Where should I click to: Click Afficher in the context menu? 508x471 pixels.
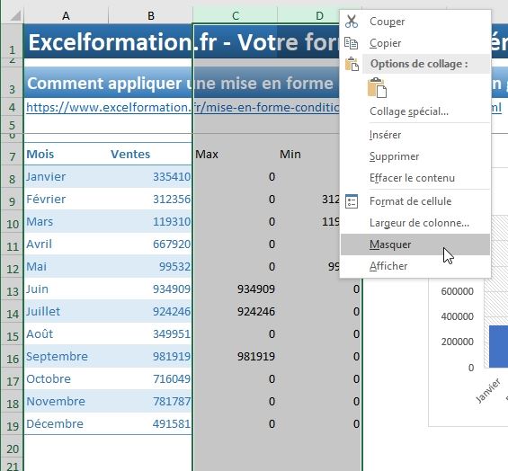point(415,266)
